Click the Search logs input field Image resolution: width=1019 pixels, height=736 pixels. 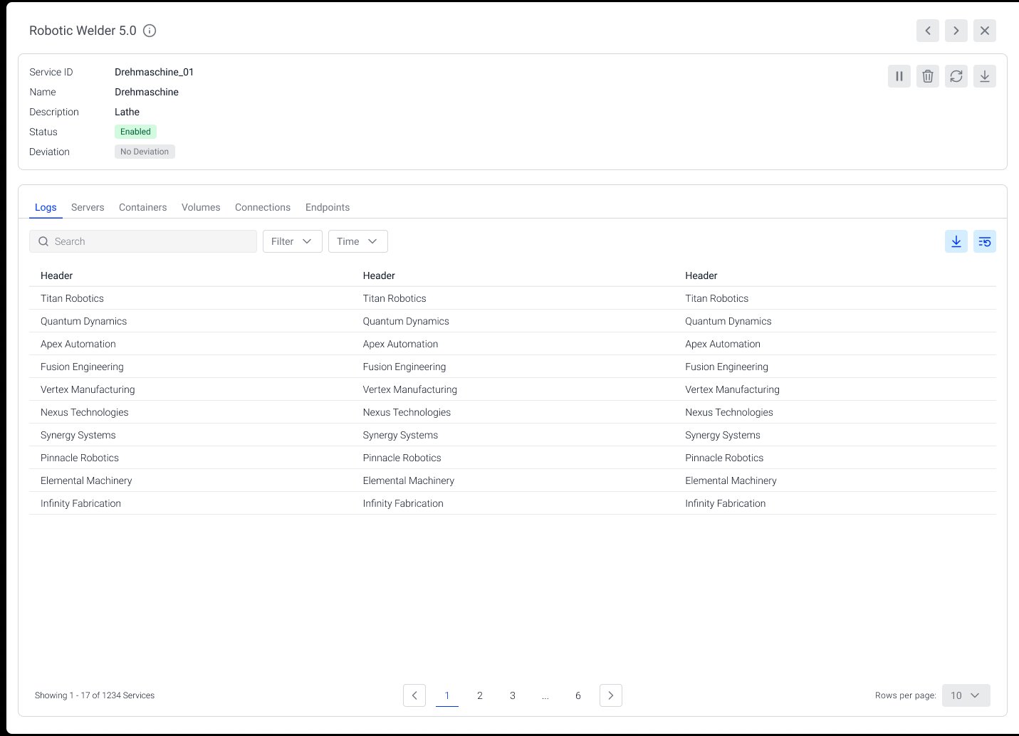click(150, 241)
